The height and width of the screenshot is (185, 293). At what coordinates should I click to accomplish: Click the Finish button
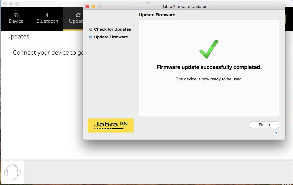[264, 125]
